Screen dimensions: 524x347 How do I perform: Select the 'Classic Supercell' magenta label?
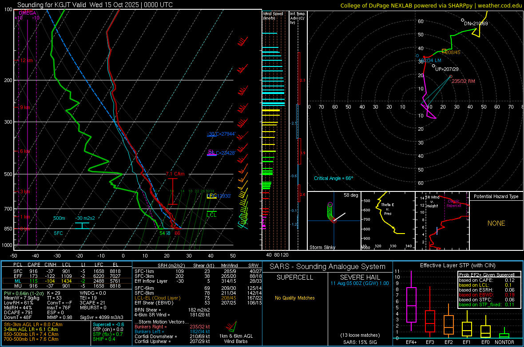[454, 203]
